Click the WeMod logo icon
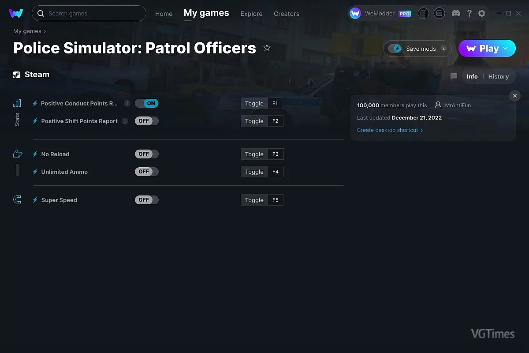This screenshot has width=529, height=353. click(x=16, y=13)
